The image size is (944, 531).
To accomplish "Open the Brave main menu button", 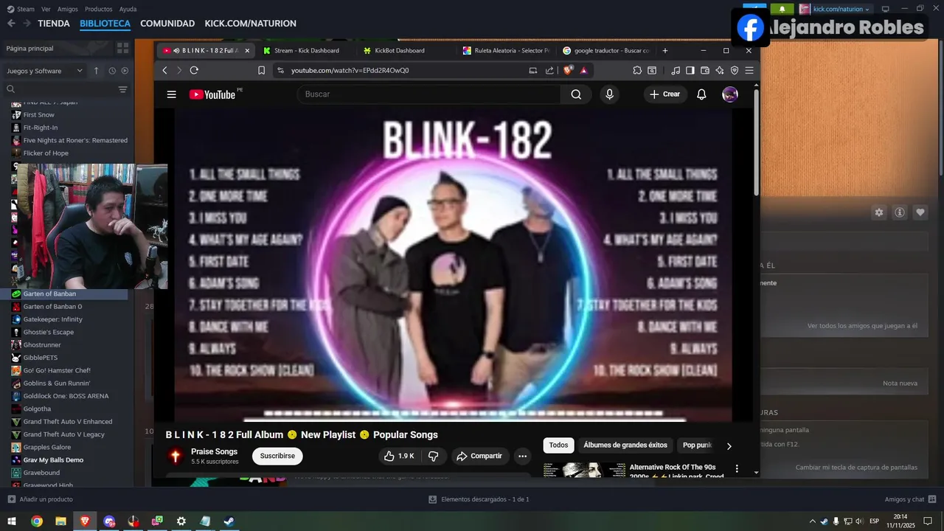I will (x=749, y=70).
